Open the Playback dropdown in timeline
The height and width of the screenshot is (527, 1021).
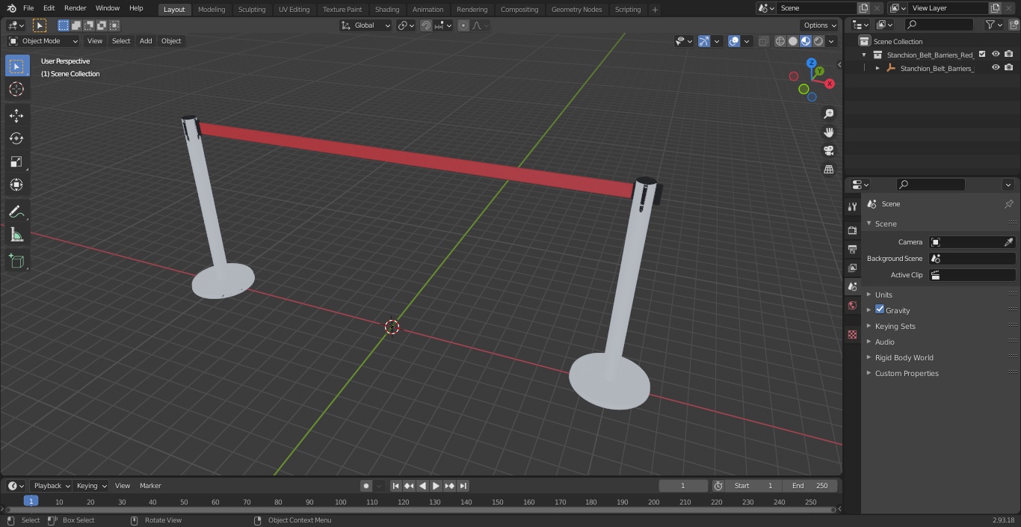tap(51, 486)
